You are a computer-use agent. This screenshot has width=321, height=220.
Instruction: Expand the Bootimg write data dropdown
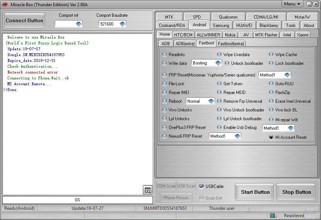[x=218, y=63]
